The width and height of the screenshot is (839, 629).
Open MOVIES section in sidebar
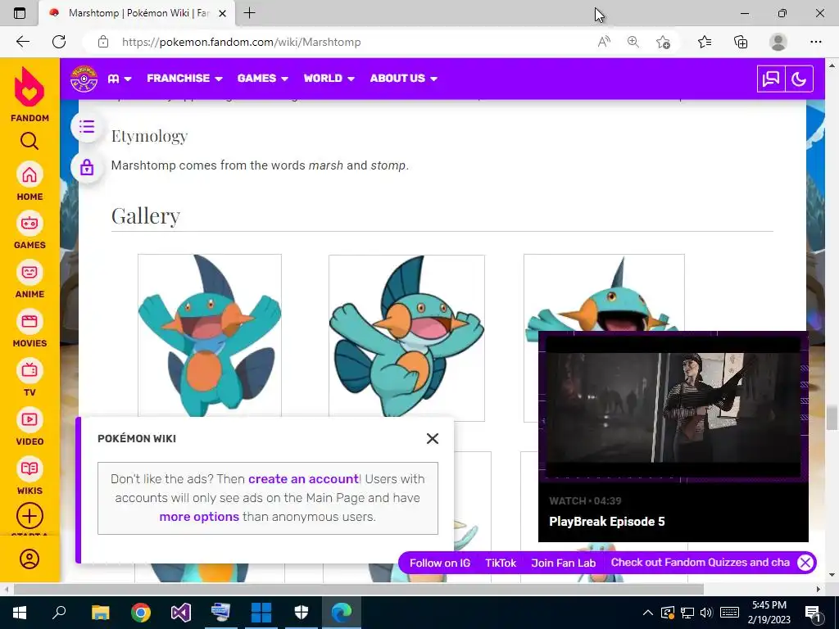pos(29,328)
